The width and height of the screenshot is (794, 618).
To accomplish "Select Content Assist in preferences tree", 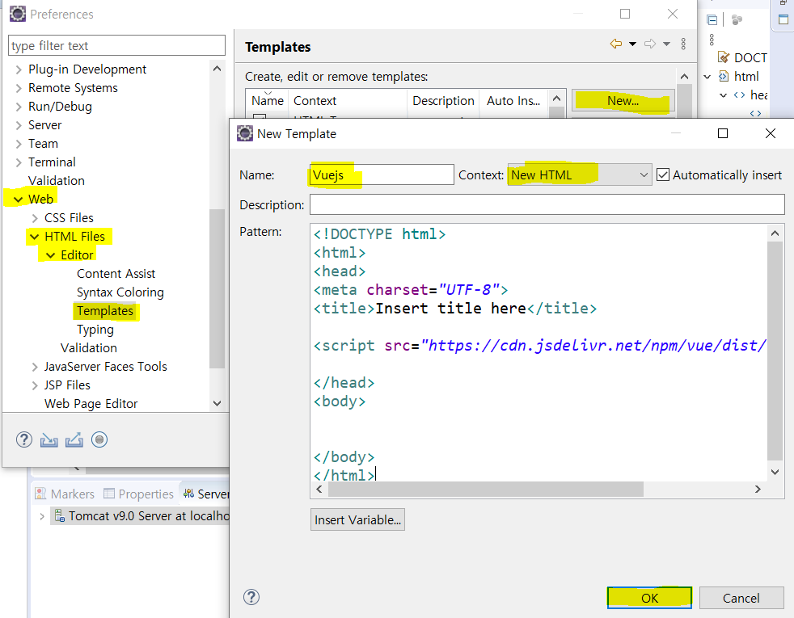I will 116,274.
